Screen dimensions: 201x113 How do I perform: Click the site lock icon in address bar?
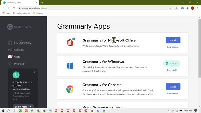coord(19,8)
